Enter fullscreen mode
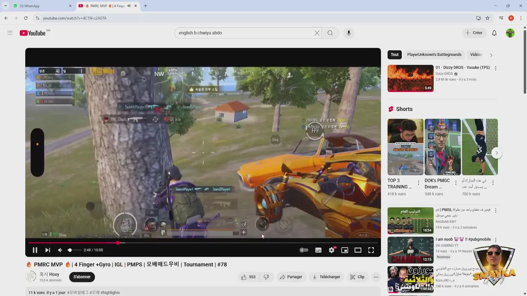This screenshot has width=527, height=296. point(371,250)
